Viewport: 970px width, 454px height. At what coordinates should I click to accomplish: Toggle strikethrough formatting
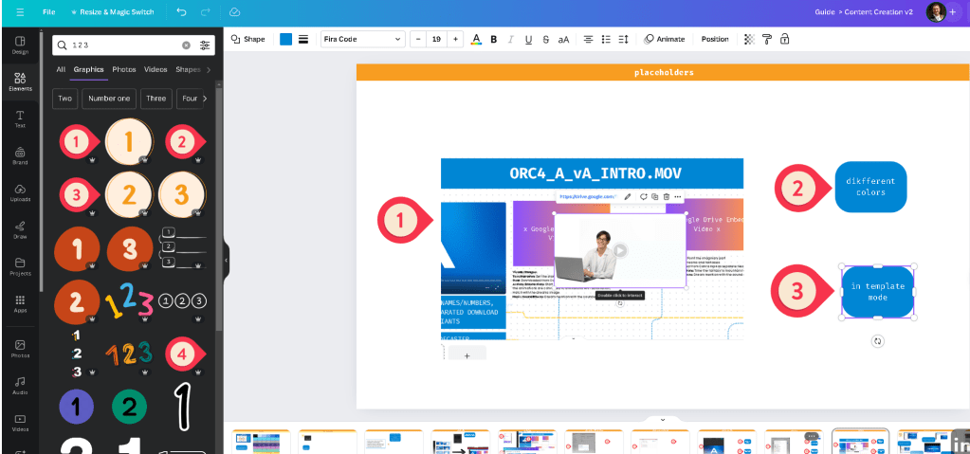pyautogui.click(x=545, y=39)
